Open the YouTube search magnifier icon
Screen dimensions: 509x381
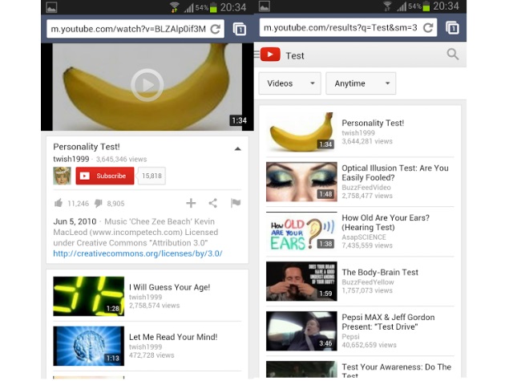(x=453, y=55)
